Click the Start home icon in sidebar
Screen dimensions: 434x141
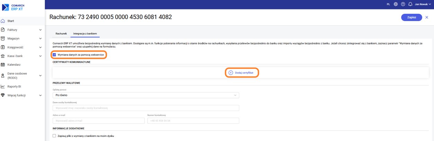3,21
